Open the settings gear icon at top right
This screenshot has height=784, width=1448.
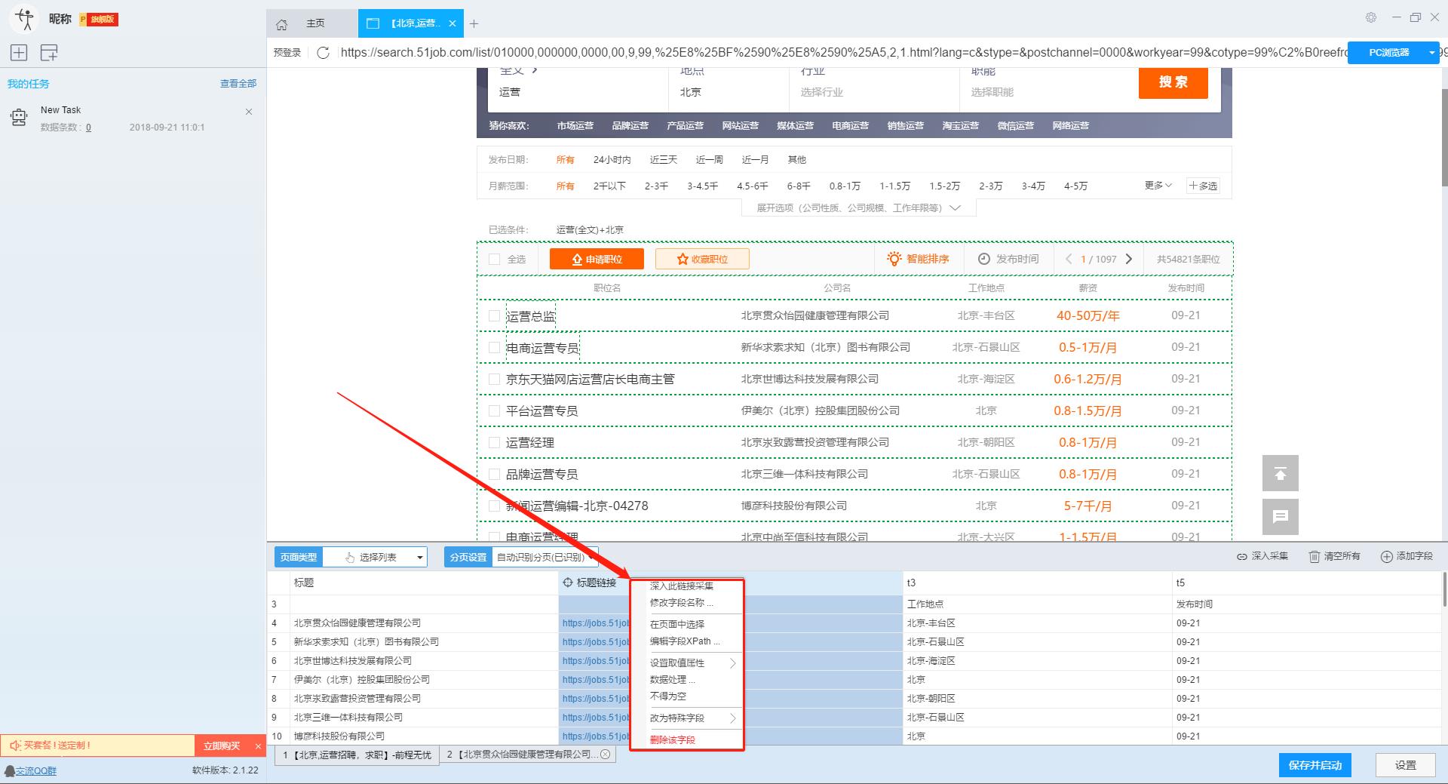(1371, 17)
